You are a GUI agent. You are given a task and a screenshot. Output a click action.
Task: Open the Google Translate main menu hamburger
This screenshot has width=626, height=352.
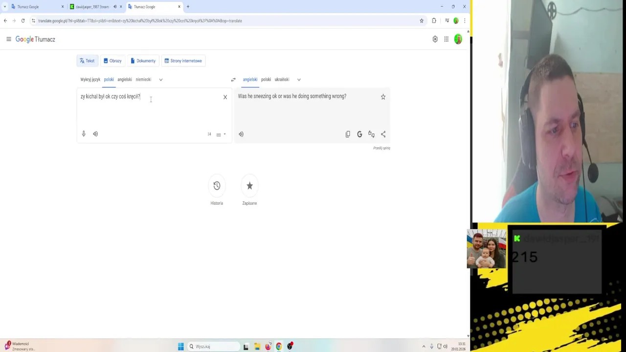tap(8, 39)
